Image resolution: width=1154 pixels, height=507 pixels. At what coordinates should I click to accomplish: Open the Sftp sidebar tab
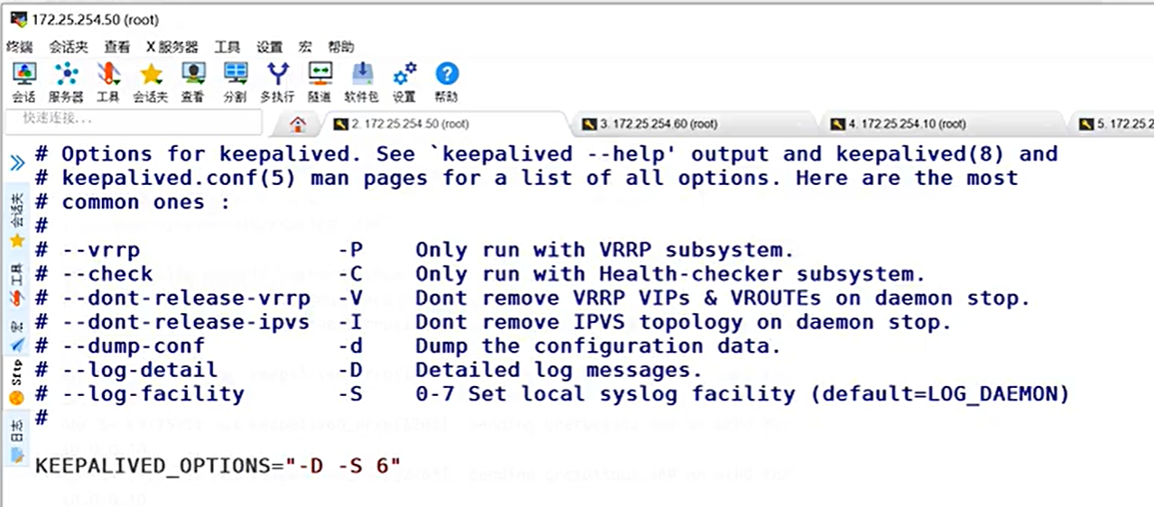(x=17, y=383)
